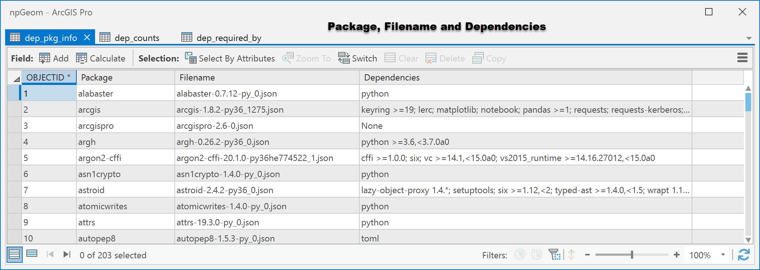Click filename astroid-2.4.2-py36_0.json
This screenshot has width=760, height=270.
pyautogui.click(x=267, y=190)
